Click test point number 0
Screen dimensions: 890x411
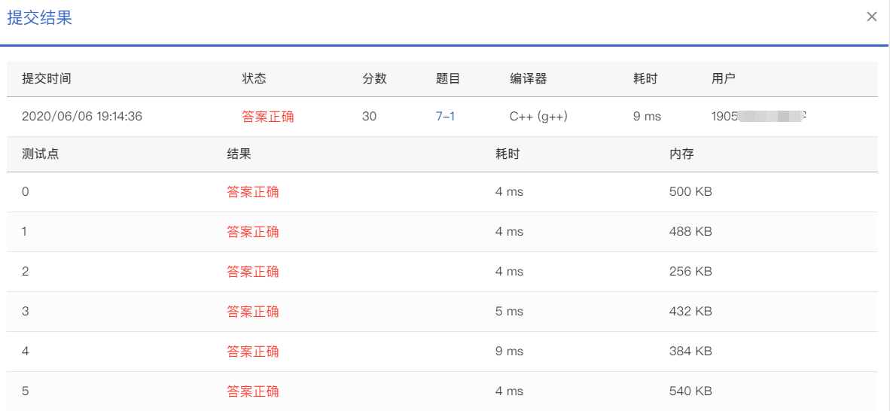pos(25,192)
